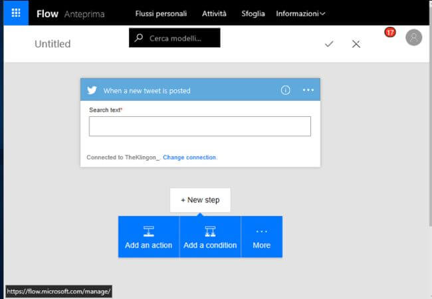The image size is (432, 299).
Task: Click the Change connection link
Action: [189, 157]
